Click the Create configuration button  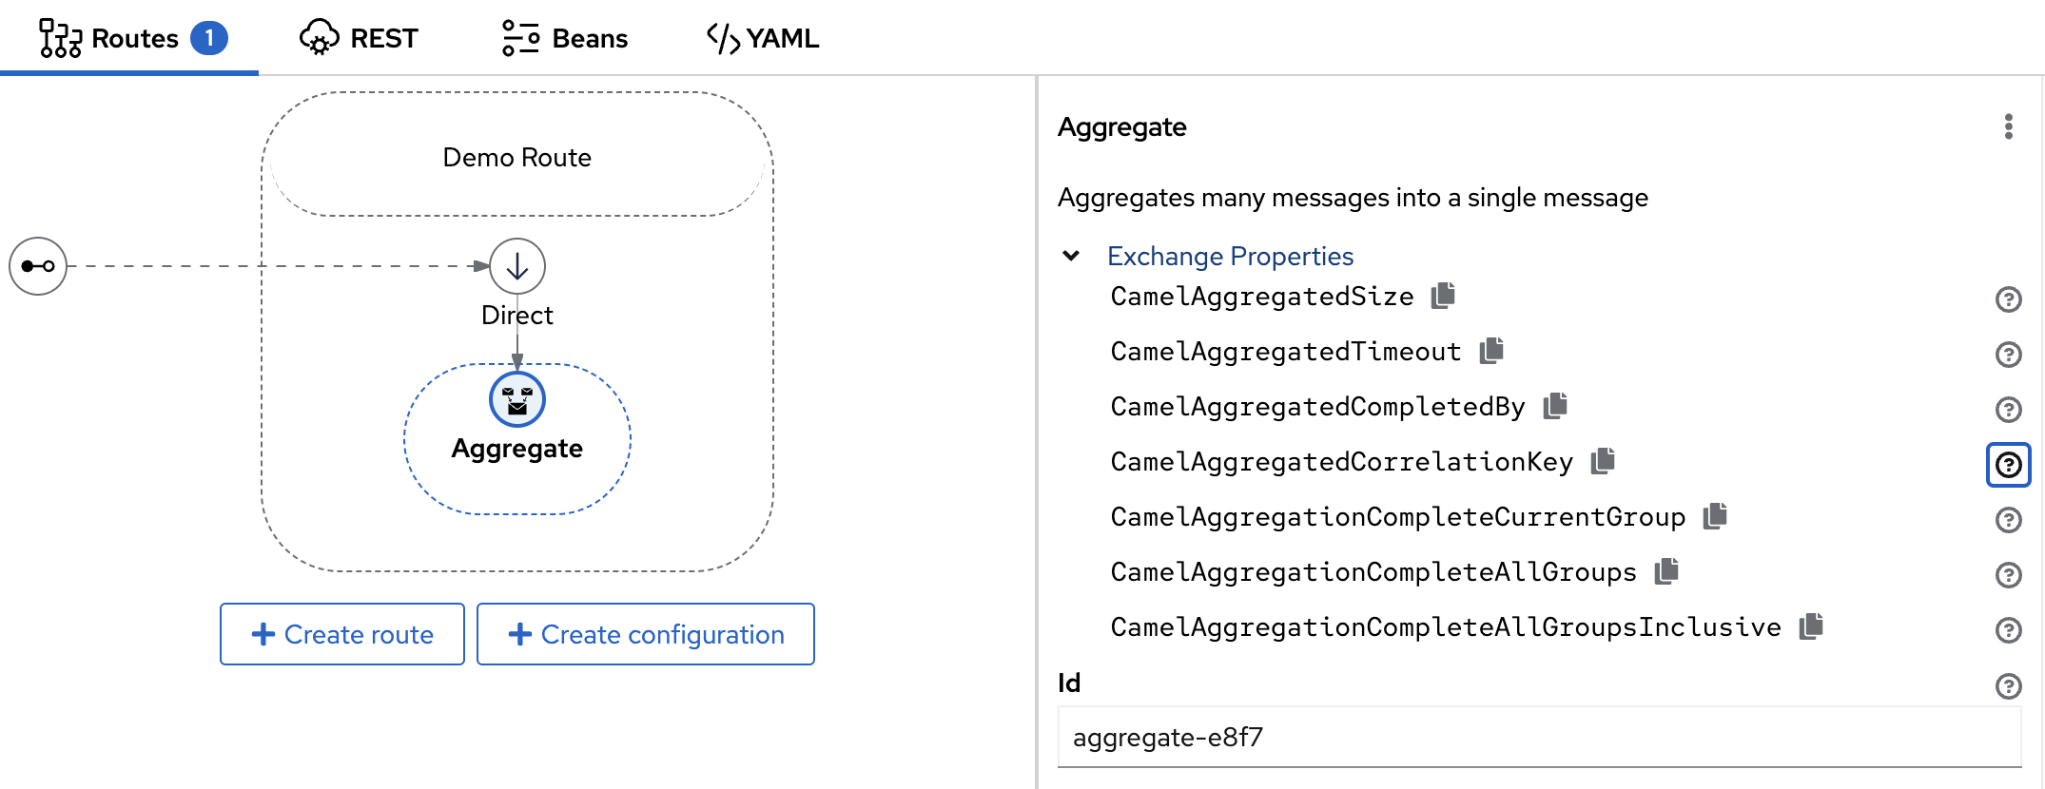coord(645,634)
